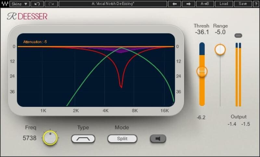Click the redo arrow icon

(51, 4)
